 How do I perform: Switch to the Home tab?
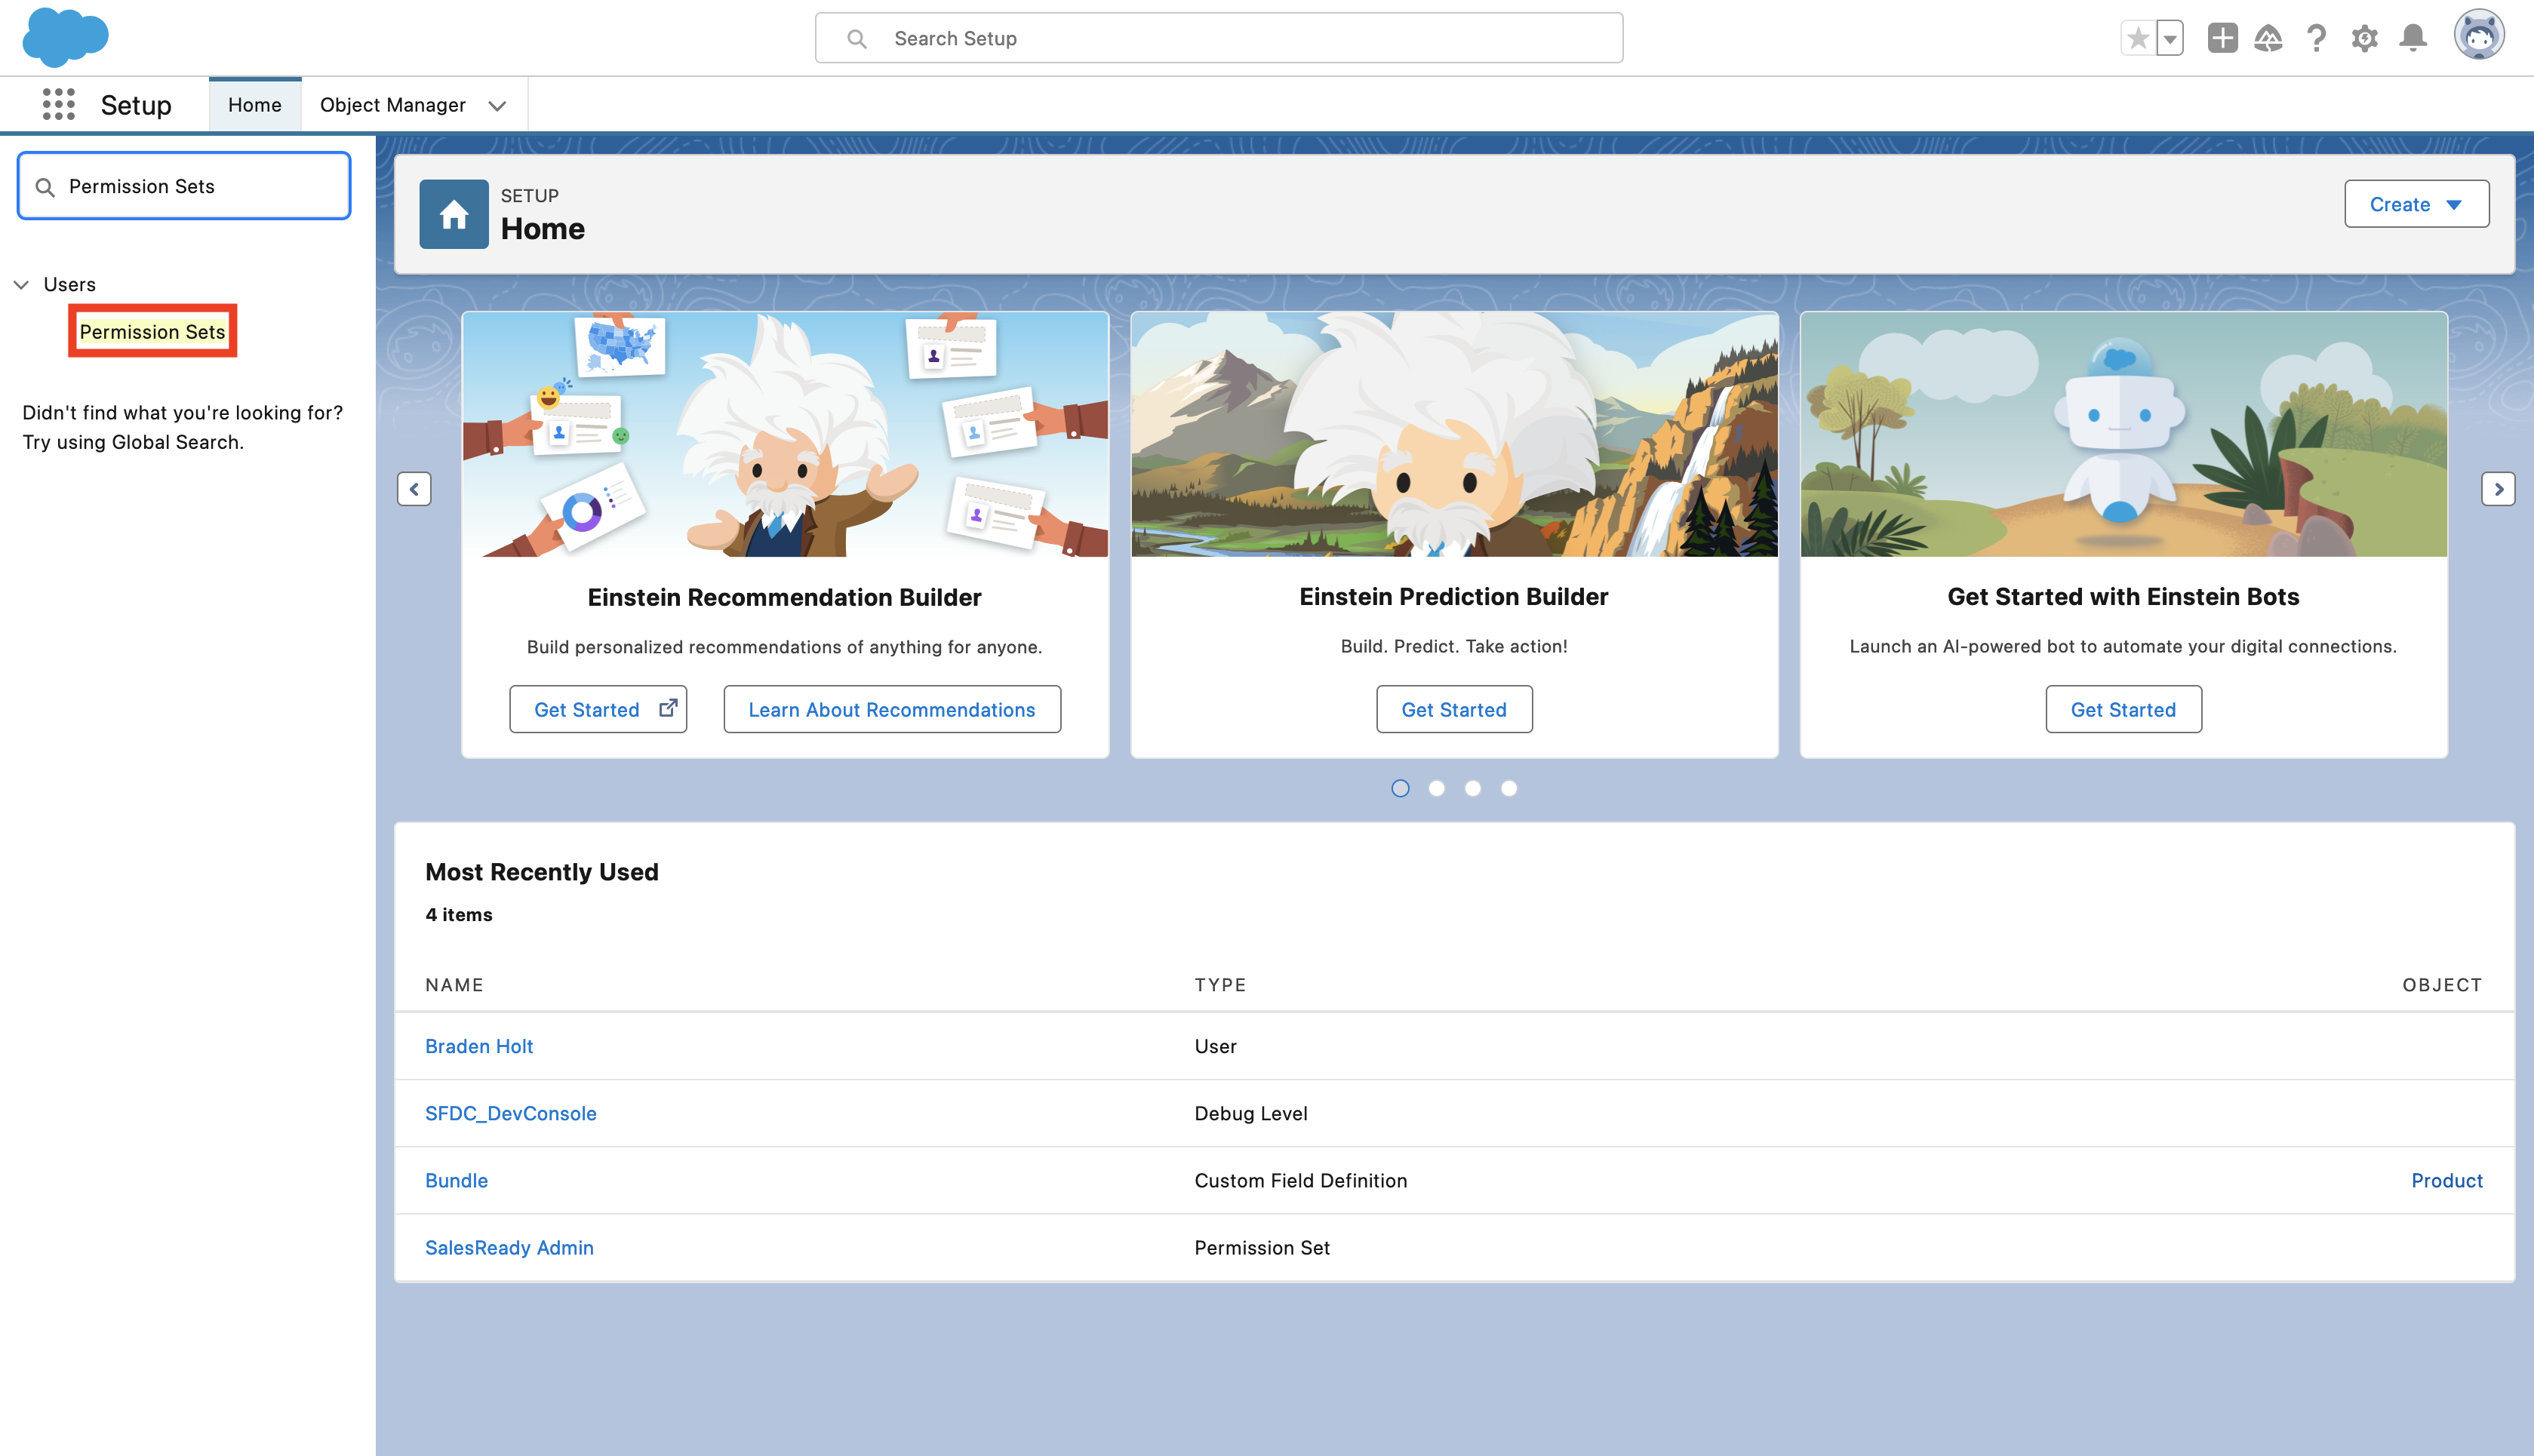click(x=254, y=105)
